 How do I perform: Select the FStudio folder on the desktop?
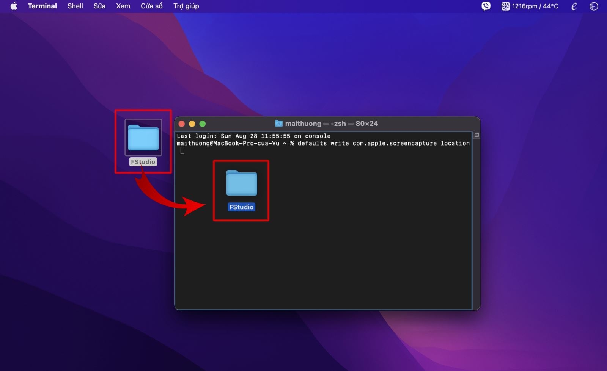coord(143,137)
